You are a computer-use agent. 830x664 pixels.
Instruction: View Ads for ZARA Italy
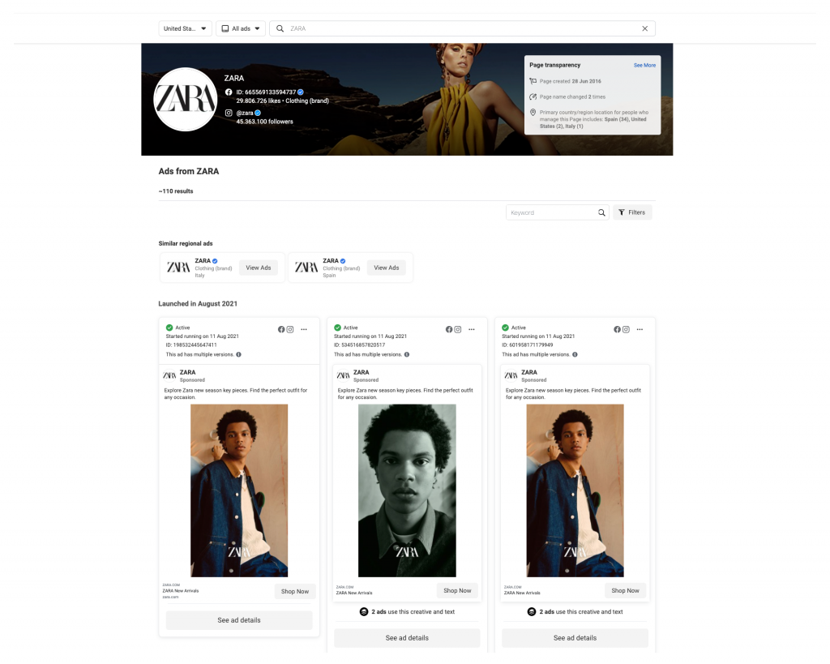(x=259, y=268)
